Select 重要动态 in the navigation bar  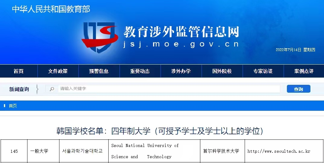(140, 71)
